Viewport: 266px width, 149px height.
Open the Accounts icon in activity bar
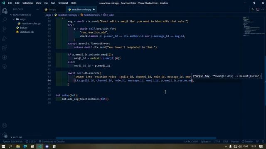(x=5, y=125)
